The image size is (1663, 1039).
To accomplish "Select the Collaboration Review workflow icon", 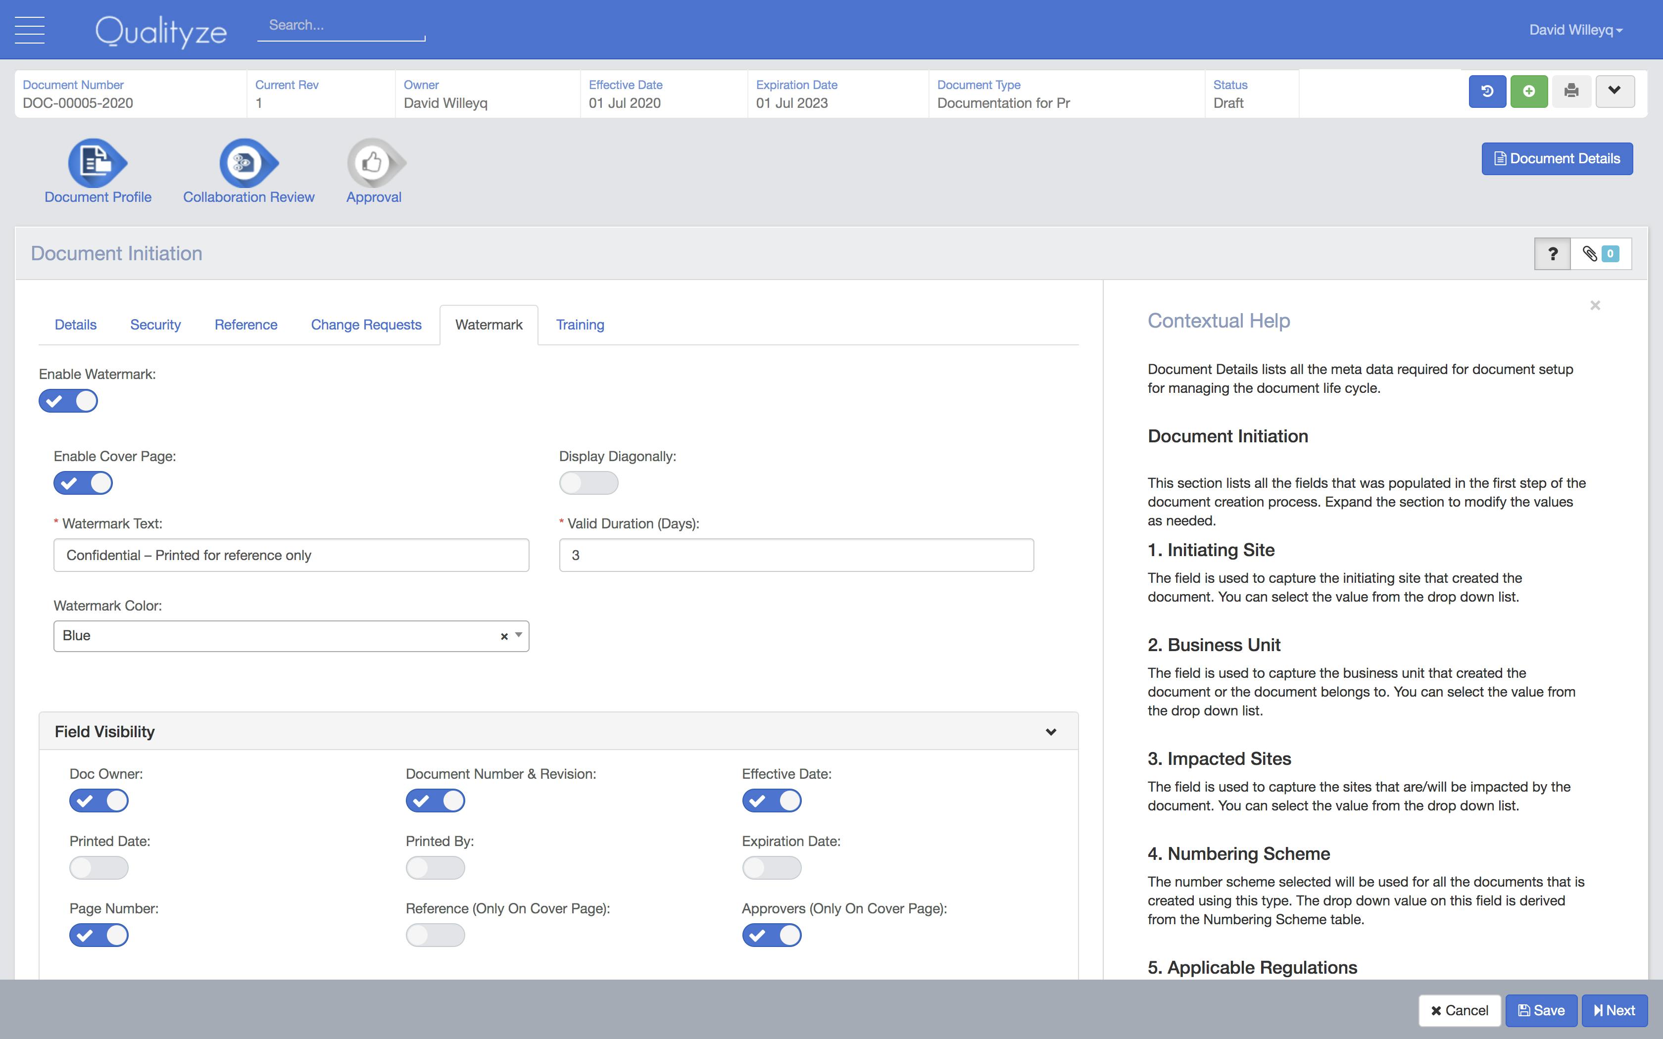I will click(247, 164).
